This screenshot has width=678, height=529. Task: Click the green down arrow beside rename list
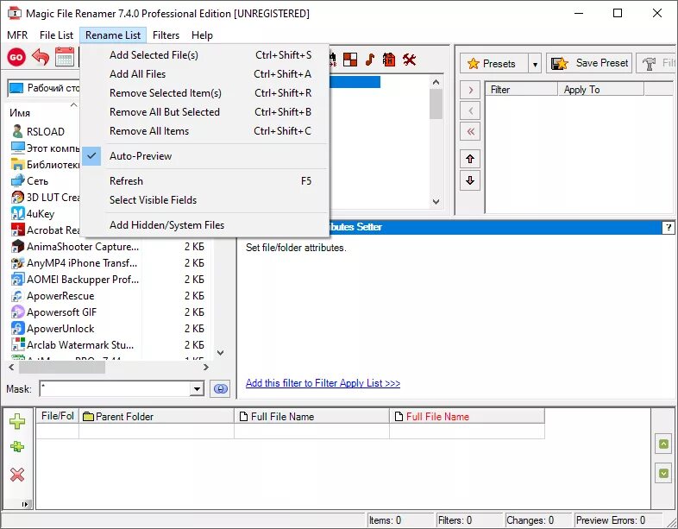pyautogui.click(x=663, y=473)
